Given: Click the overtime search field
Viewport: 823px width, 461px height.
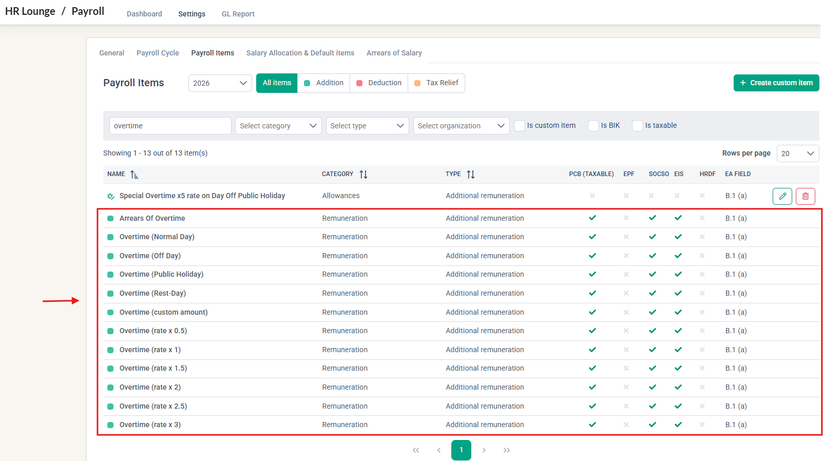Looking at the screenshot, I should coord(170,126).
